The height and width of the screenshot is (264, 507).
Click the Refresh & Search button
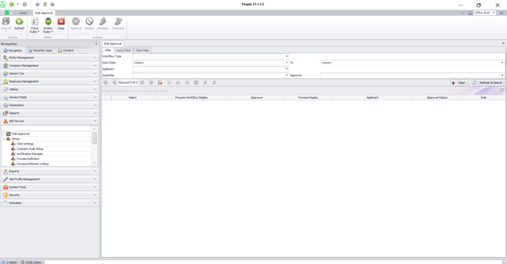(488, 82)
